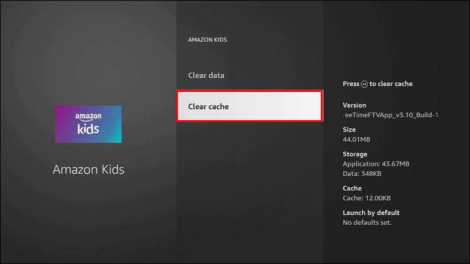Image resolution: width=470 pixels, height=264 pixels.
Task: Click the Data: 348KB value
Action: (362, 174)
